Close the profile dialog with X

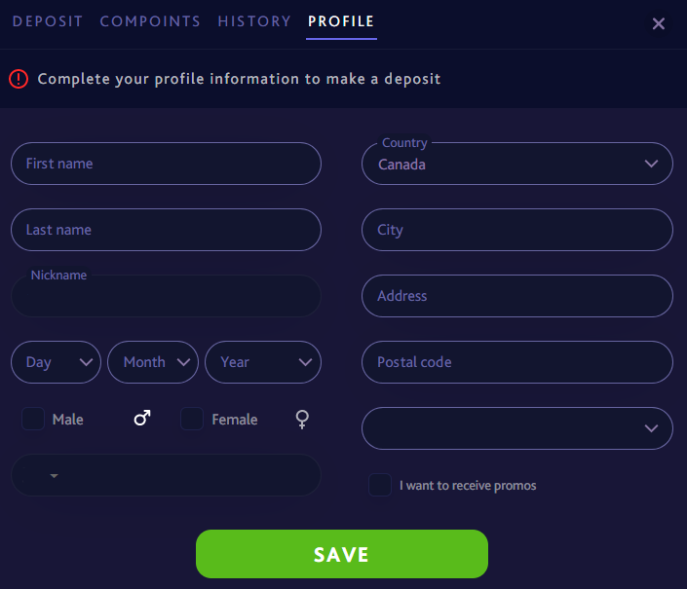pyautogui.click(x=659, y=23)
